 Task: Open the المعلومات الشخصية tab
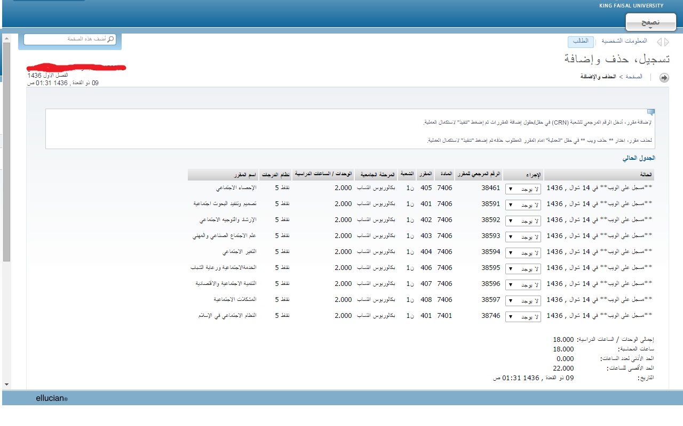[x=624, y=42]
